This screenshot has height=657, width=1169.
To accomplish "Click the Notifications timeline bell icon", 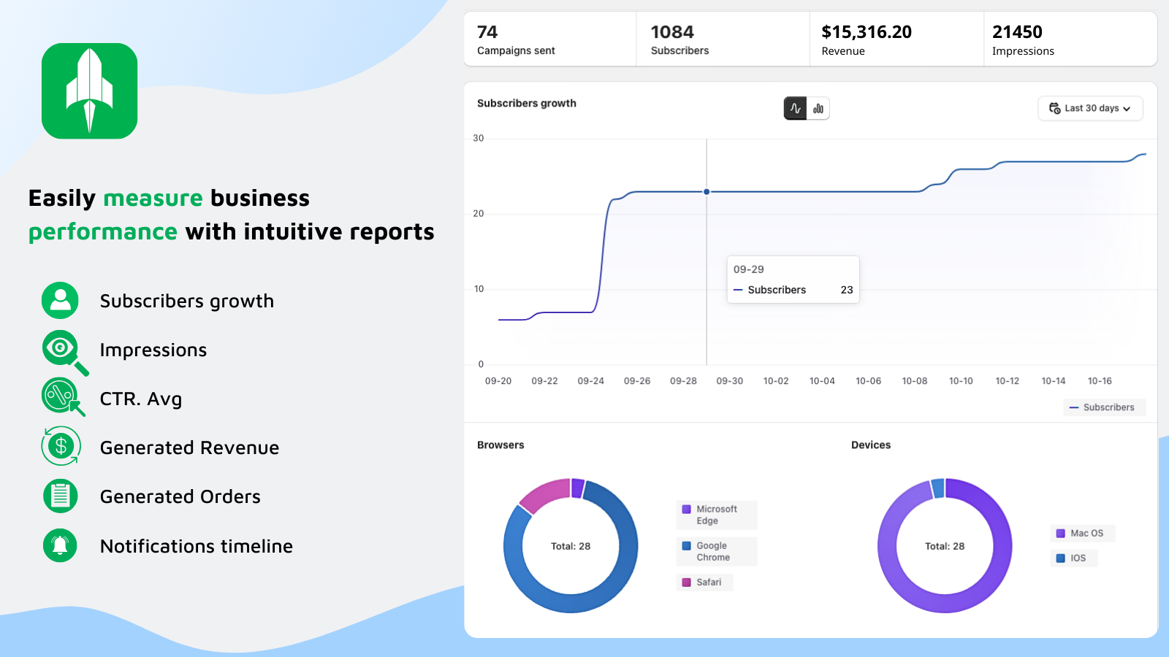I will click(60, 545).
